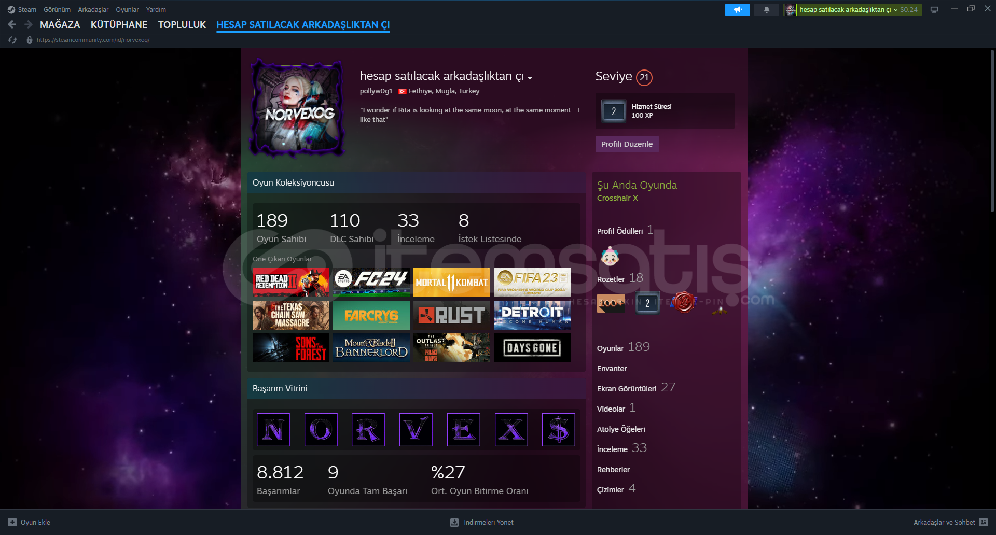Open the 100+ games badge
This screenshot has height=535, width=996.
coord(611,303)
